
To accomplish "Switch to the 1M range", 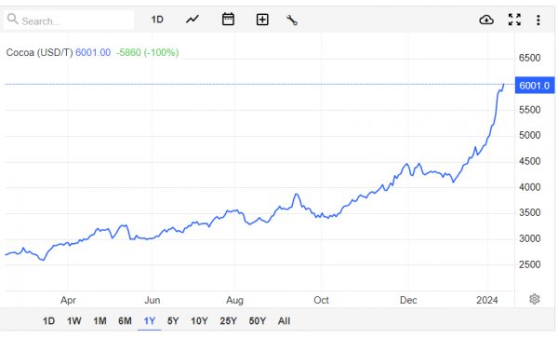I will 100,321.
